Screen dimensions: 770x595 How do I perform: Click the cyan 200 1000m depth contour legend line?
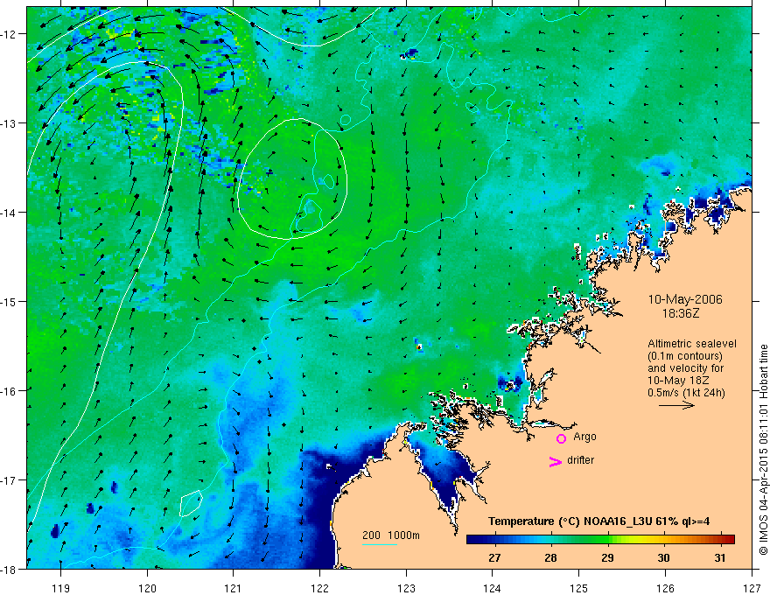coord(380,544)
